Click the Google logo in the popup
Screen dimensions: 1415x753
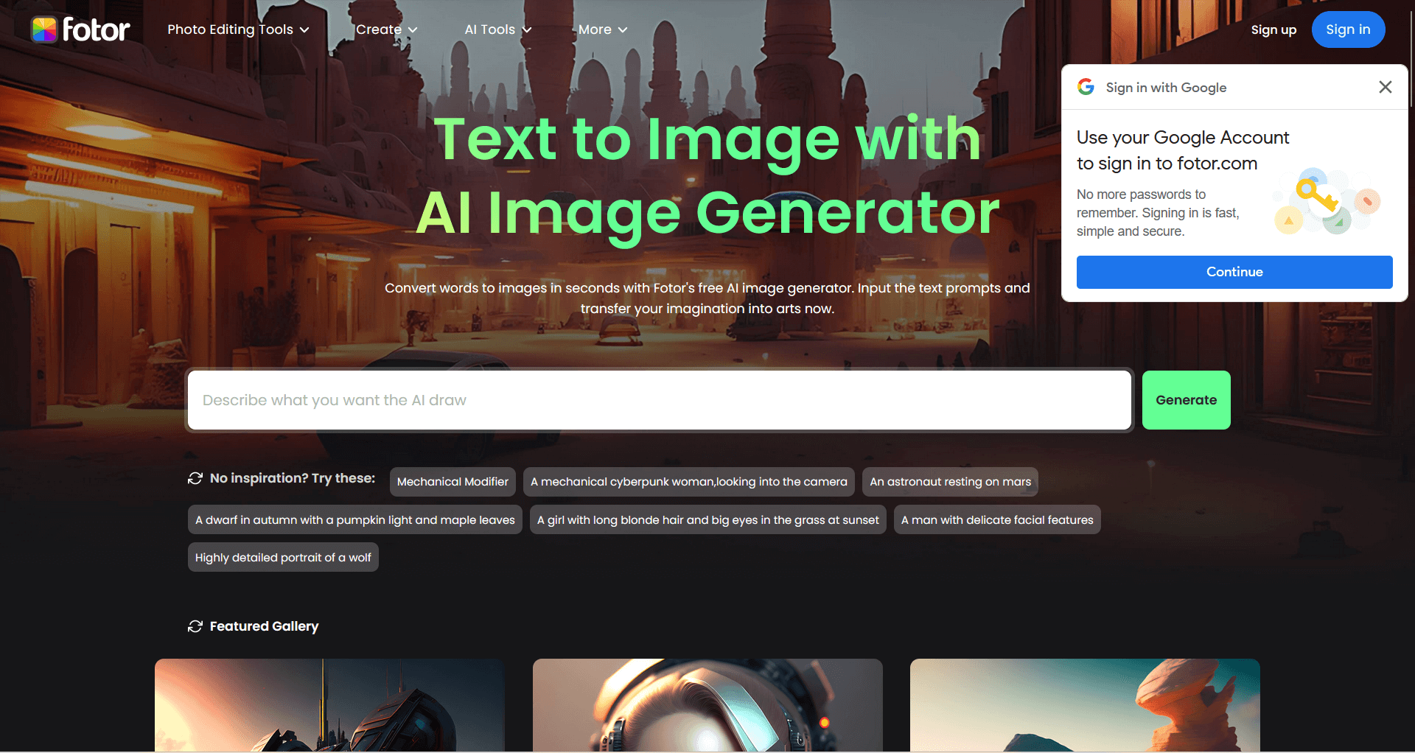point(1086,87)
